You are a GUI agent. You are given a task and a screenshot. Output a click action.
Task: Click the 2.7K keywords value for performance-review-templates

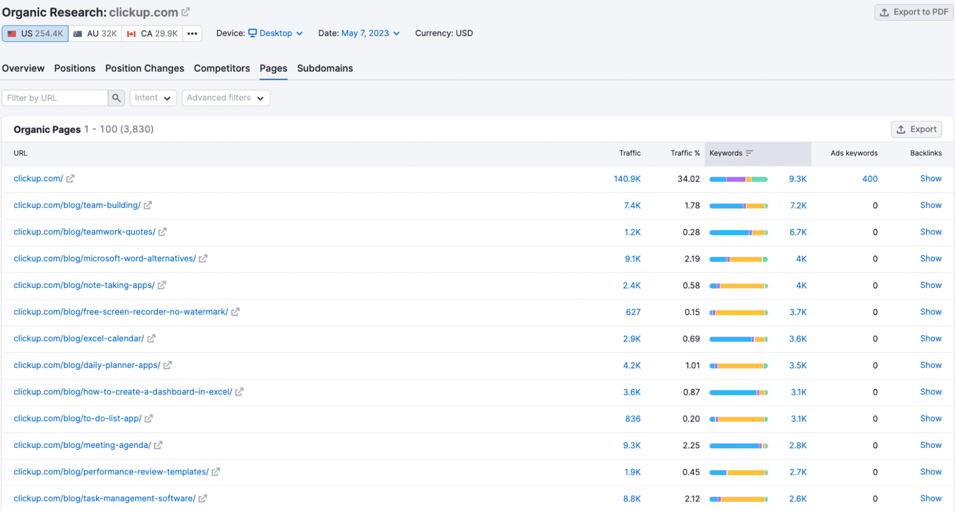coord(798,472)
